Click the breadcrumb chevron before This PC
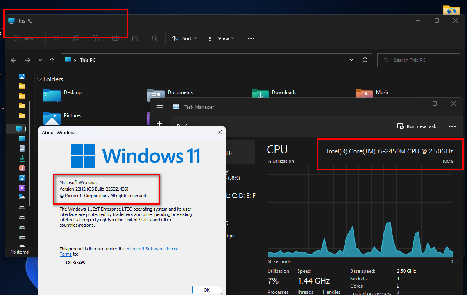This screenshot has height=295, width=467. coord(75,60)
